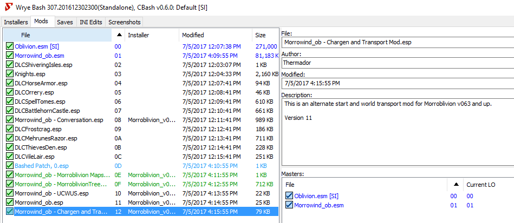Select the Oblivion.esm [SI] row name
514x223 pixels.
coord(37,46)
